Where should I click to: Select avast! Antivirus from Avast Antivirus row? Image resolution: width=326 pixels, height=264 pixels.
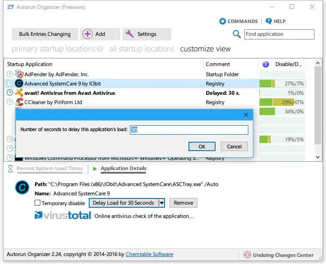coord(70,93)
